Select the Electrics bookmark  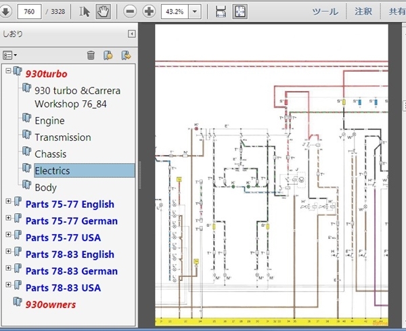[x=85, y=171]
